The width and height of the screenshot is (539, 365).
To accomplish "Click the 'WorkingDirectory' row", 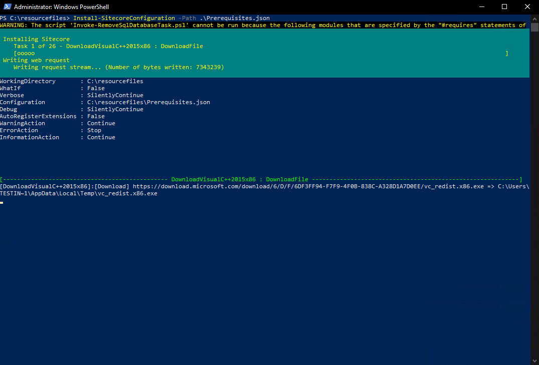I will coord(72,81).
